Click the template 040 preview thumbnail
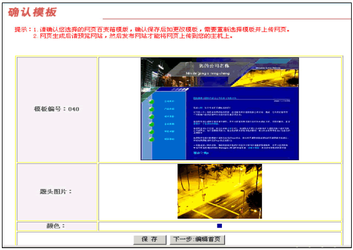This screenshot has height=250, width=353. click(x=219, y=109)
